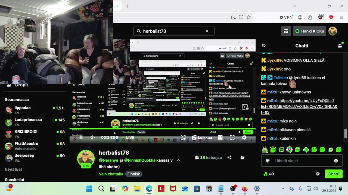Open deejoosep channel in sidebar
The height and width of the screenshot is (195, 348).
[35, 158]
